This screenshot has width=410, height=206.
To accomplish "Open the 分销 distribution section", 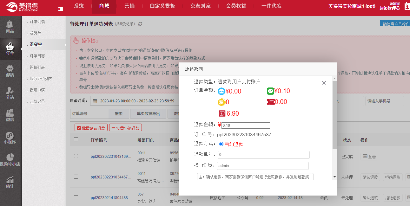I will coord(10,93).
